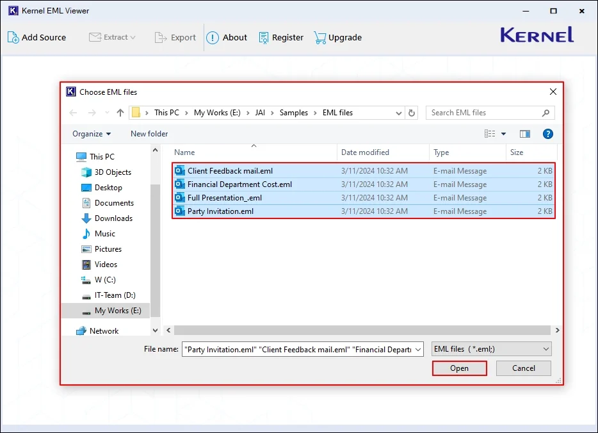Open help using the question mark icon
Viewport: 598px width, 433px height.
549,133
